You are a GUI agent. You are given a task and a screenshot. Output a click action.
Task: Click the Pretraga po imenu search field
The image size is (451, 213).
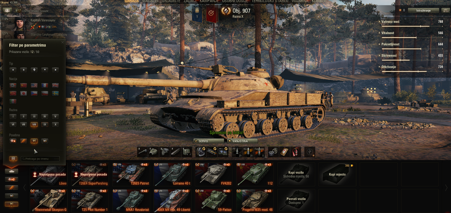(40, 159)
